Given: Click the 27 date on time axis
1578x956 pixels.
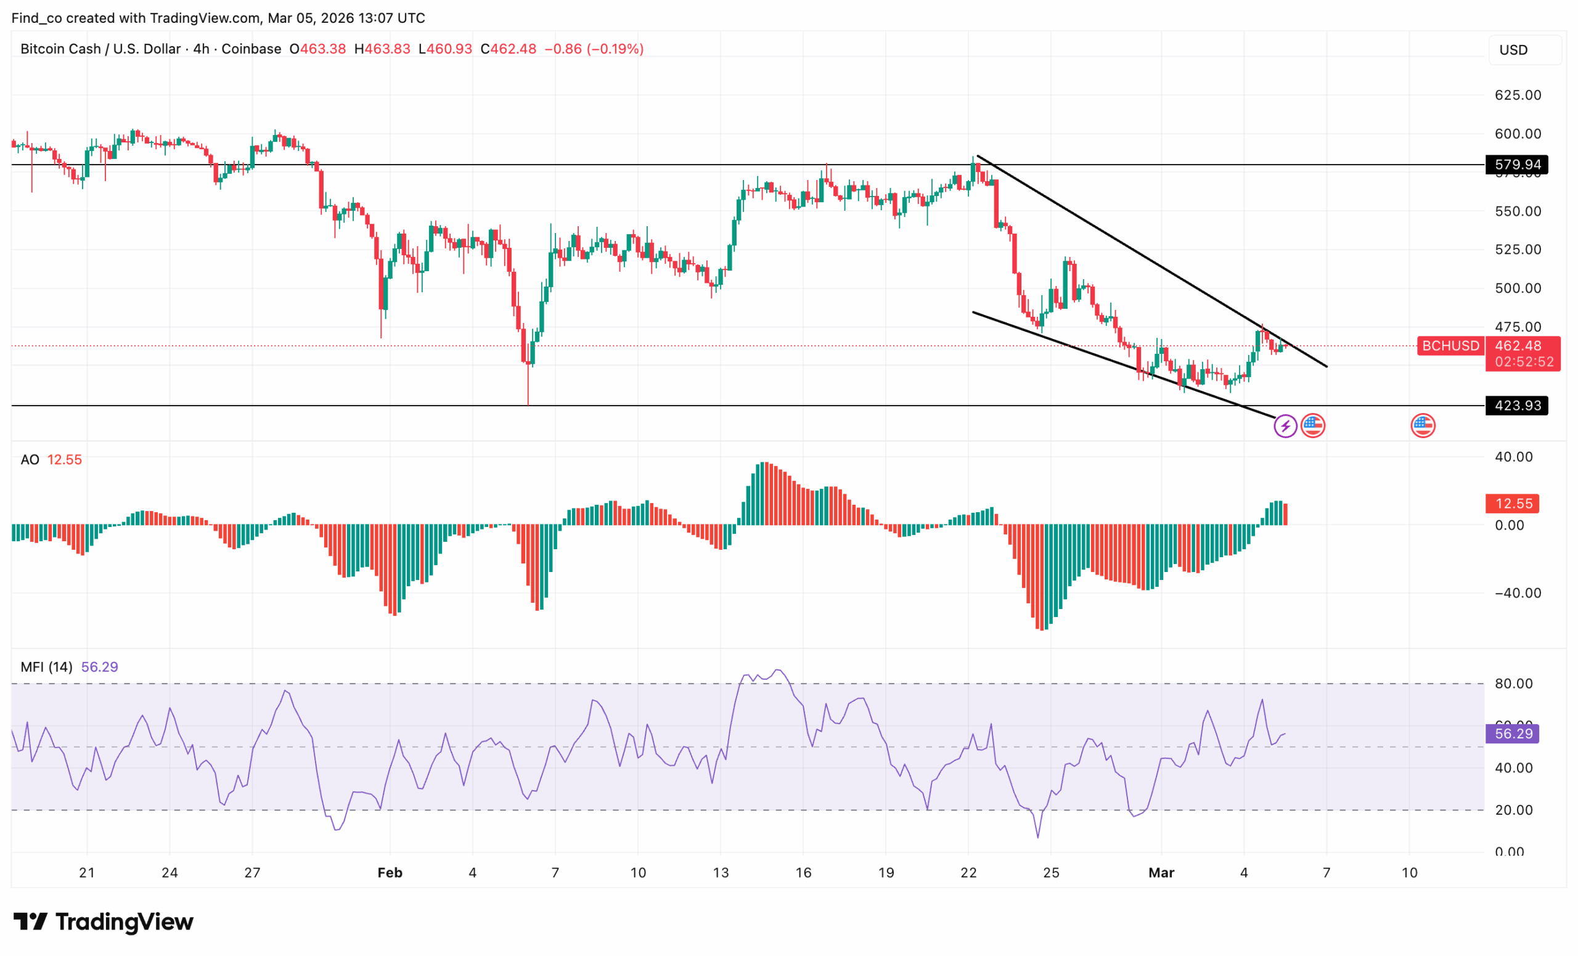Looking at the screenshot, I should [x=252, y=873].
